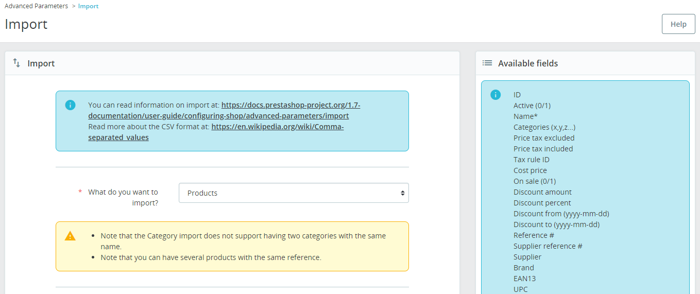Click the info icon in import documentation box
The width and height of the screenshot is (700, 294).
[70, 105]
